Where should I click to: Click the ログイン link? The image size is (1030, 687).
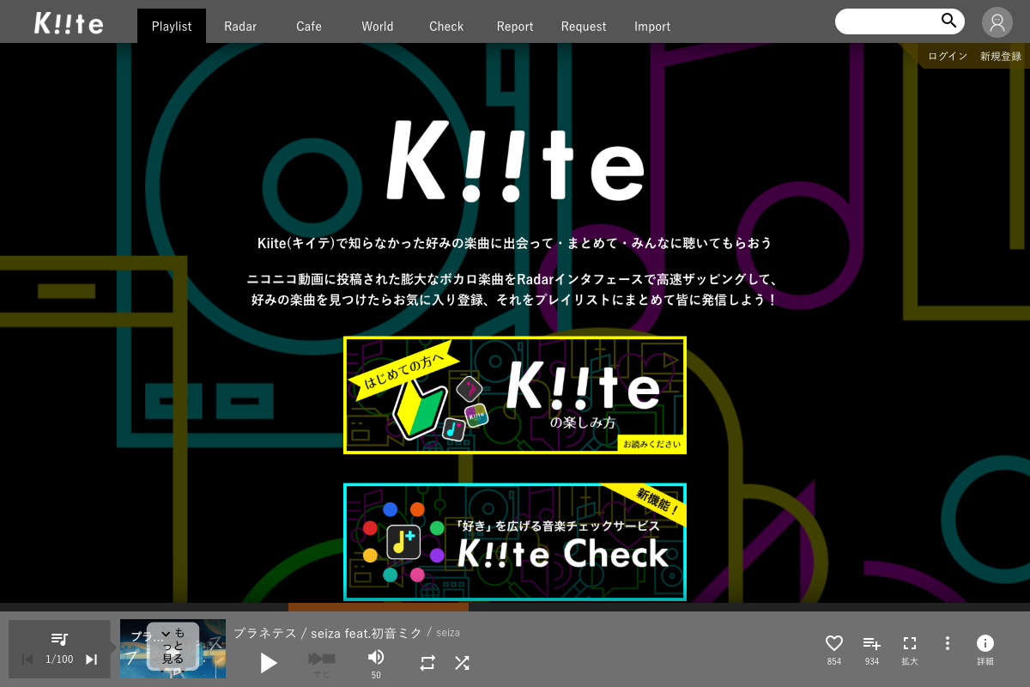coord(948,56)
